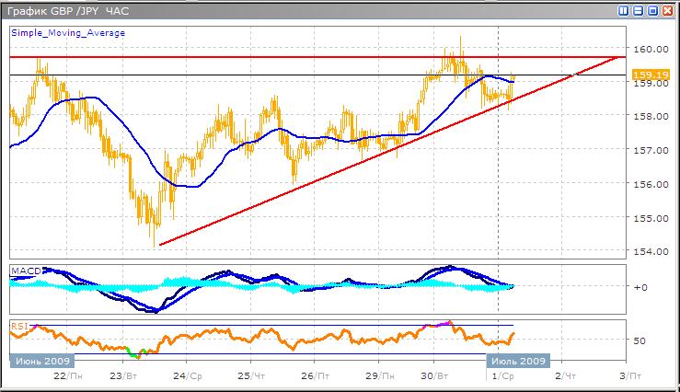Viewport: 680px width, 392px height.
Task: Click the 26/Пт date on the time axis
Action: 314,376
